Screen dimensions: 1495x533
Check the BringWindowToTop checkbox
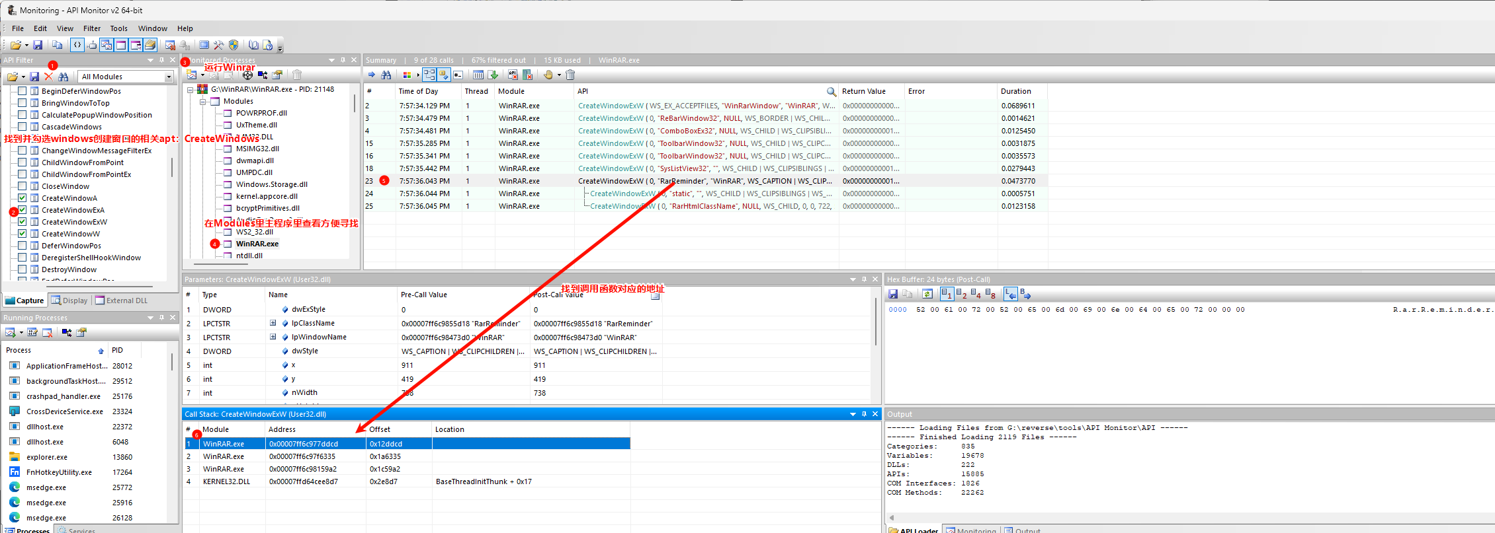(22, 103)
